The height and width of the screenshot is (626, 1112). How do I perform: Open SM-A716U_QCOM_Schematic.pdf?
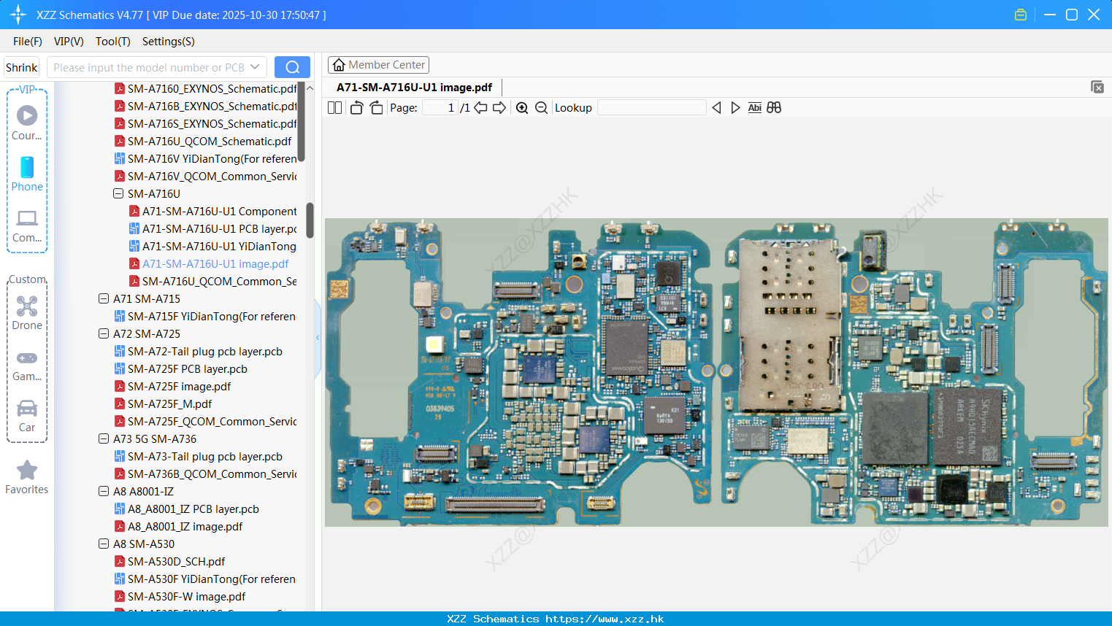point(203,141)
